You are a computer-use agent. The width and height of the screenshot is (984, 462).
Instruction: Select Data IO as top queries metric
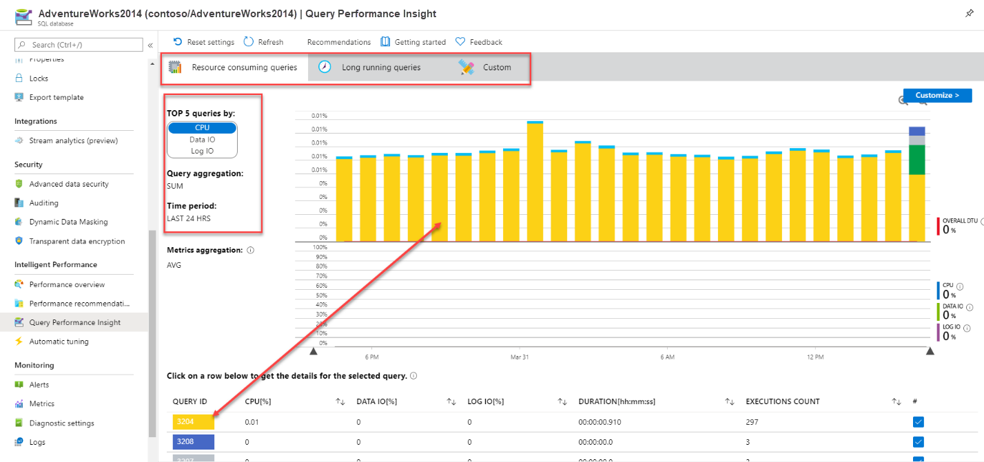tap(201, 138)
